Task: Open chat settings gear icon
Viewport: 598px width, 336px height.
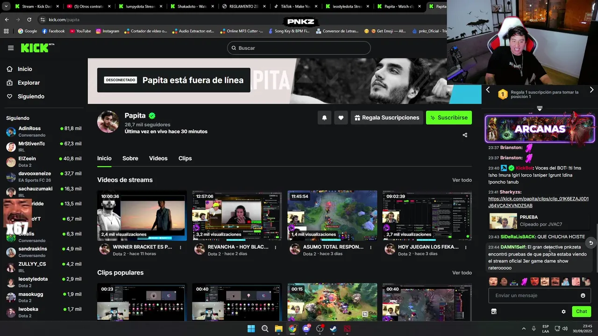Action: 563,311
